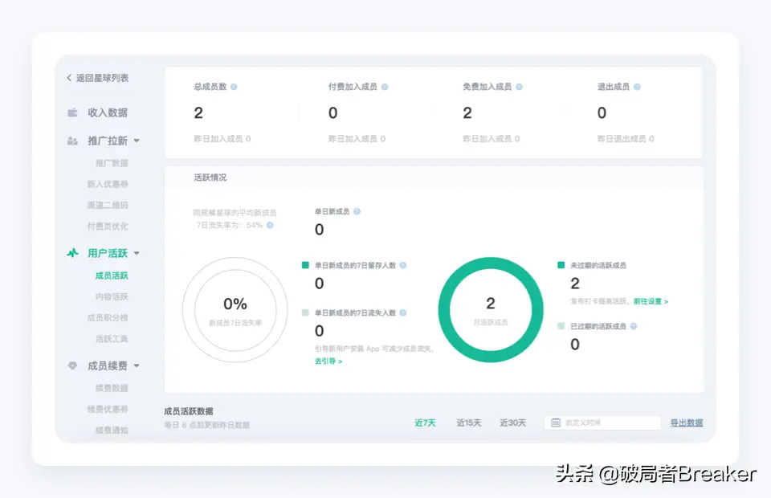Viewport: 771px width, 498px height.
Task: Collapse the 推广拉新 section
Action: click(138, 141)
